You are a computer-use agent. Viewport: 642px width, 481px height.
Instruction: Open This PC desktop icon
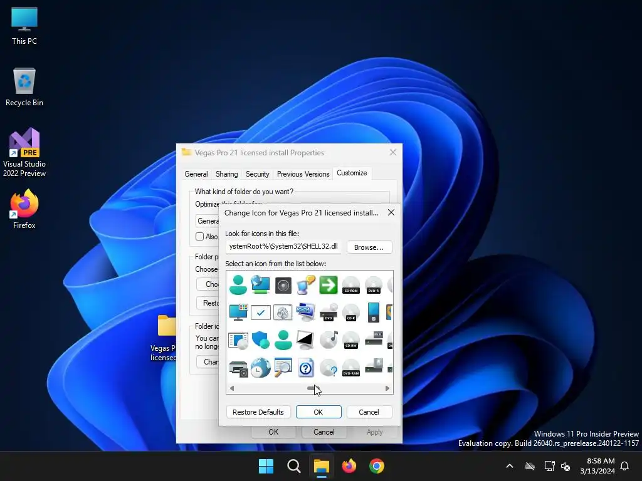click(24, 26)
